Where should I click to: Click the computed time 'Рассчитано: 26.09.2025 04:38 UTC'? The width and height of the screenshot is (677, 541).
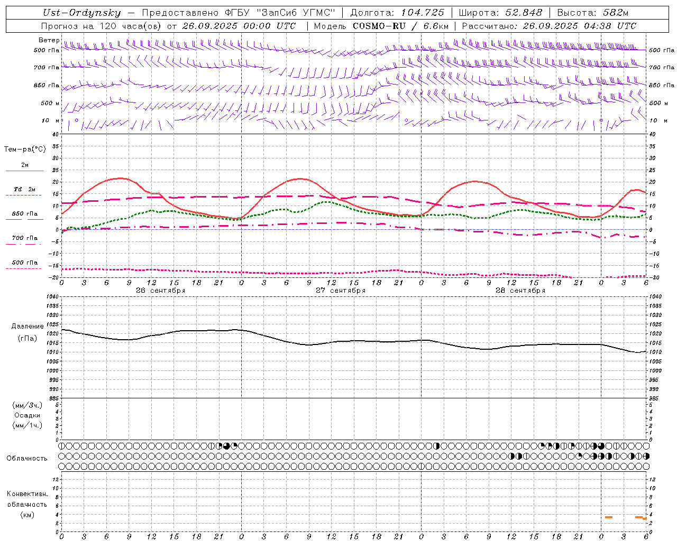coord(549,26)
